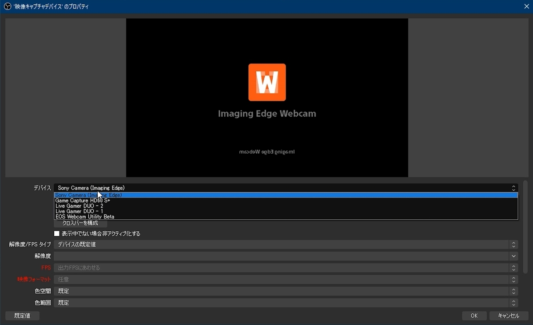Select Sony Camera (Imaging Edge) from list
The width and height of the screenshot is (533, 325).
pyautogui.click(x=286, y=195)
